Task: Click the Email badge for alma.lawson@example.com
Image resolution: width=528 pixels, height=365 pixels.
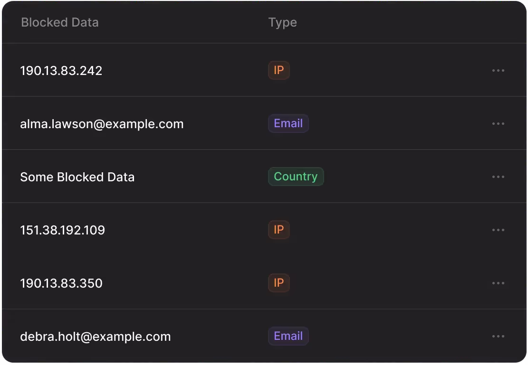Action: 288,123
